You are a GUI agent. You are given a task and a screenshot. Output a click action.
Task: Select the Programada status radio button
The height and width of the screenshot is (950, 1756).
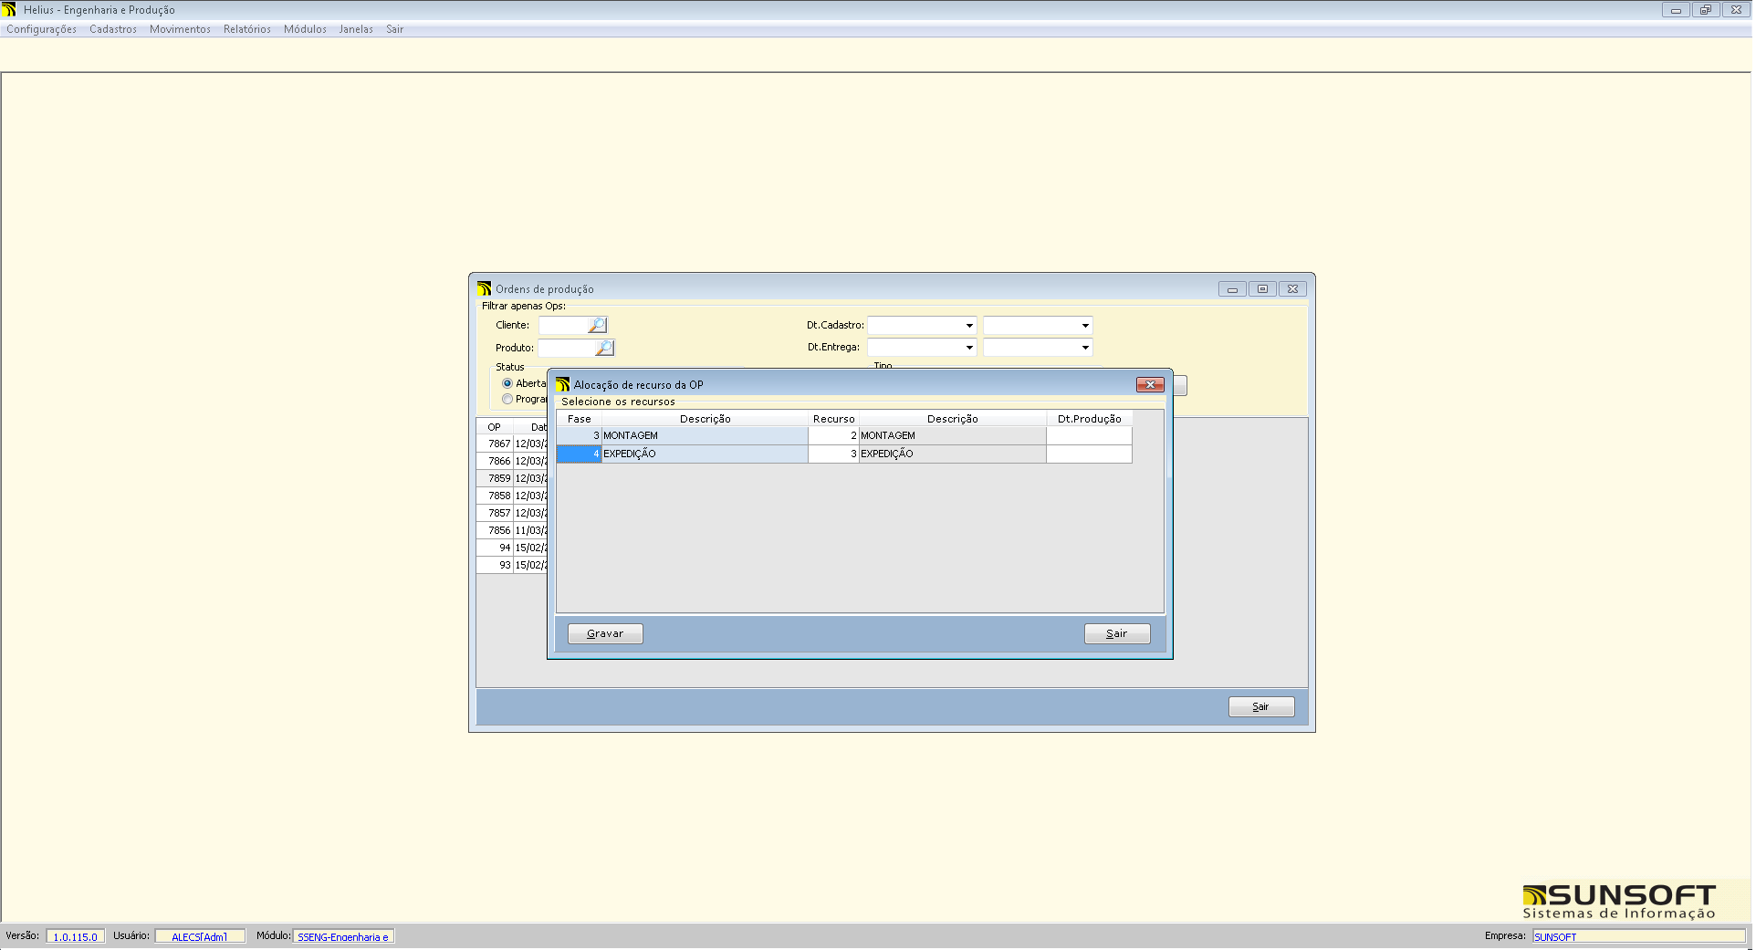(x=507, y=399)
